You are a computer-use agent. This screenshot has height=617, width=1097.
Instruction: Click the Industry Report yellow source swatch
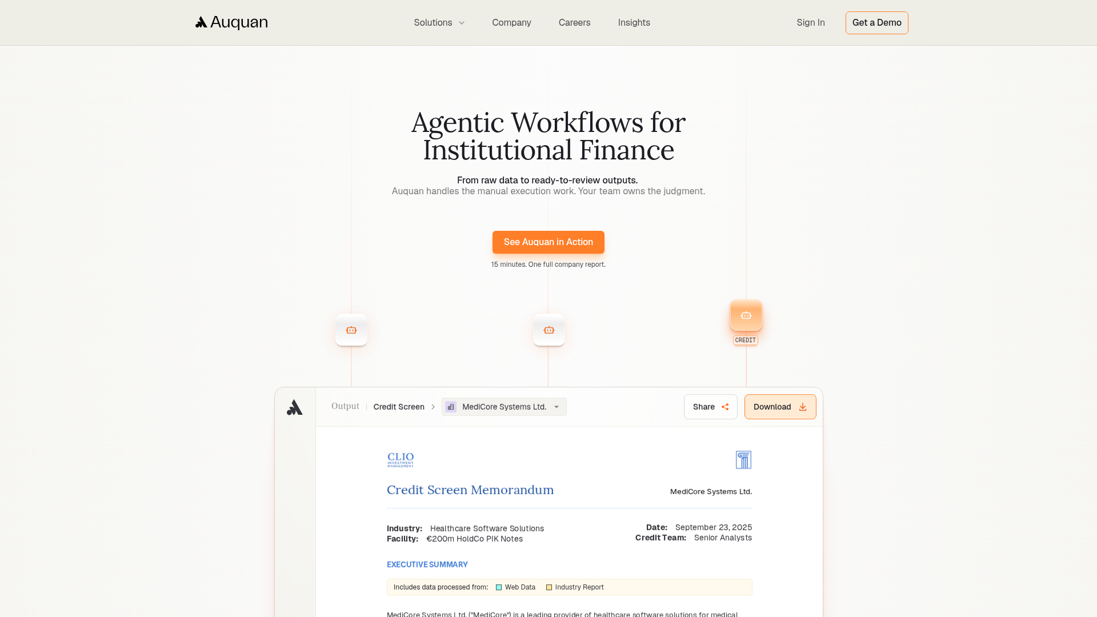549,587
